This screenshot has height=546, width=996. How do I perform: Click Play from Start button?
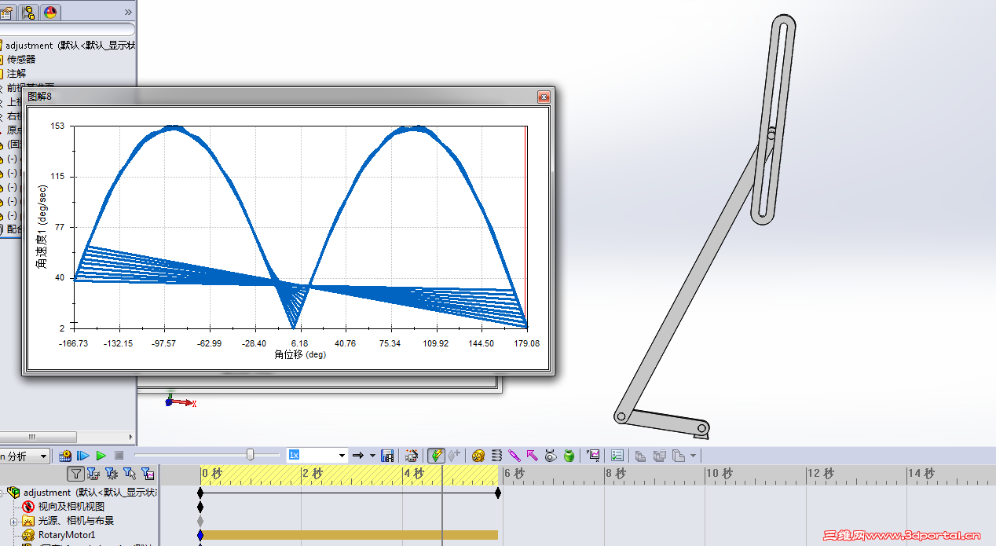click(83, 456)
